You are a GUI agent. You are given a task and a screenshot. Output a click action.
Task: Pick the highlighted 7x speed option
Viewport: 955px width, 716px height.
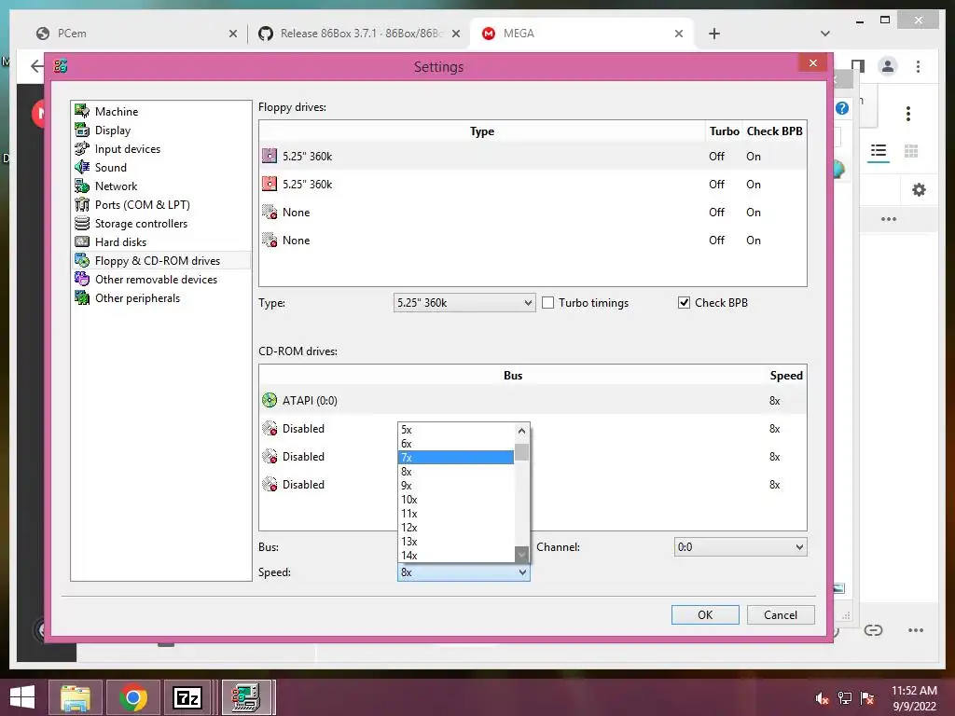(456, 458)
